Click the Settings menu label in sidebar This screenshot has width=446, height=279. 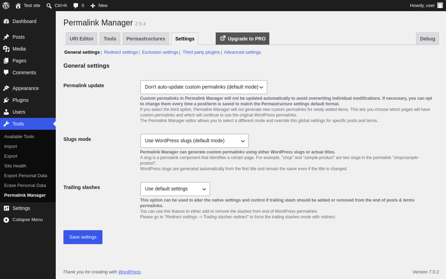coord(21,208)
